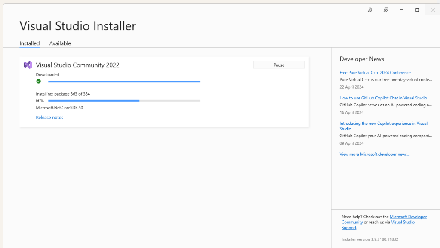Click the Microsoft.Net.CoreSDK.50 package name
This screenshot has width=440, height=248.
[59, 108]
